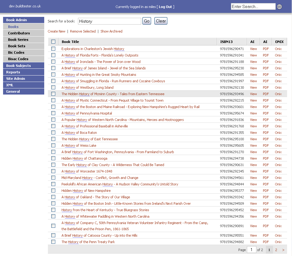Click ISBN 9781596294844 cell
This screenshot has height=256, width=292.
click(232, 184)
